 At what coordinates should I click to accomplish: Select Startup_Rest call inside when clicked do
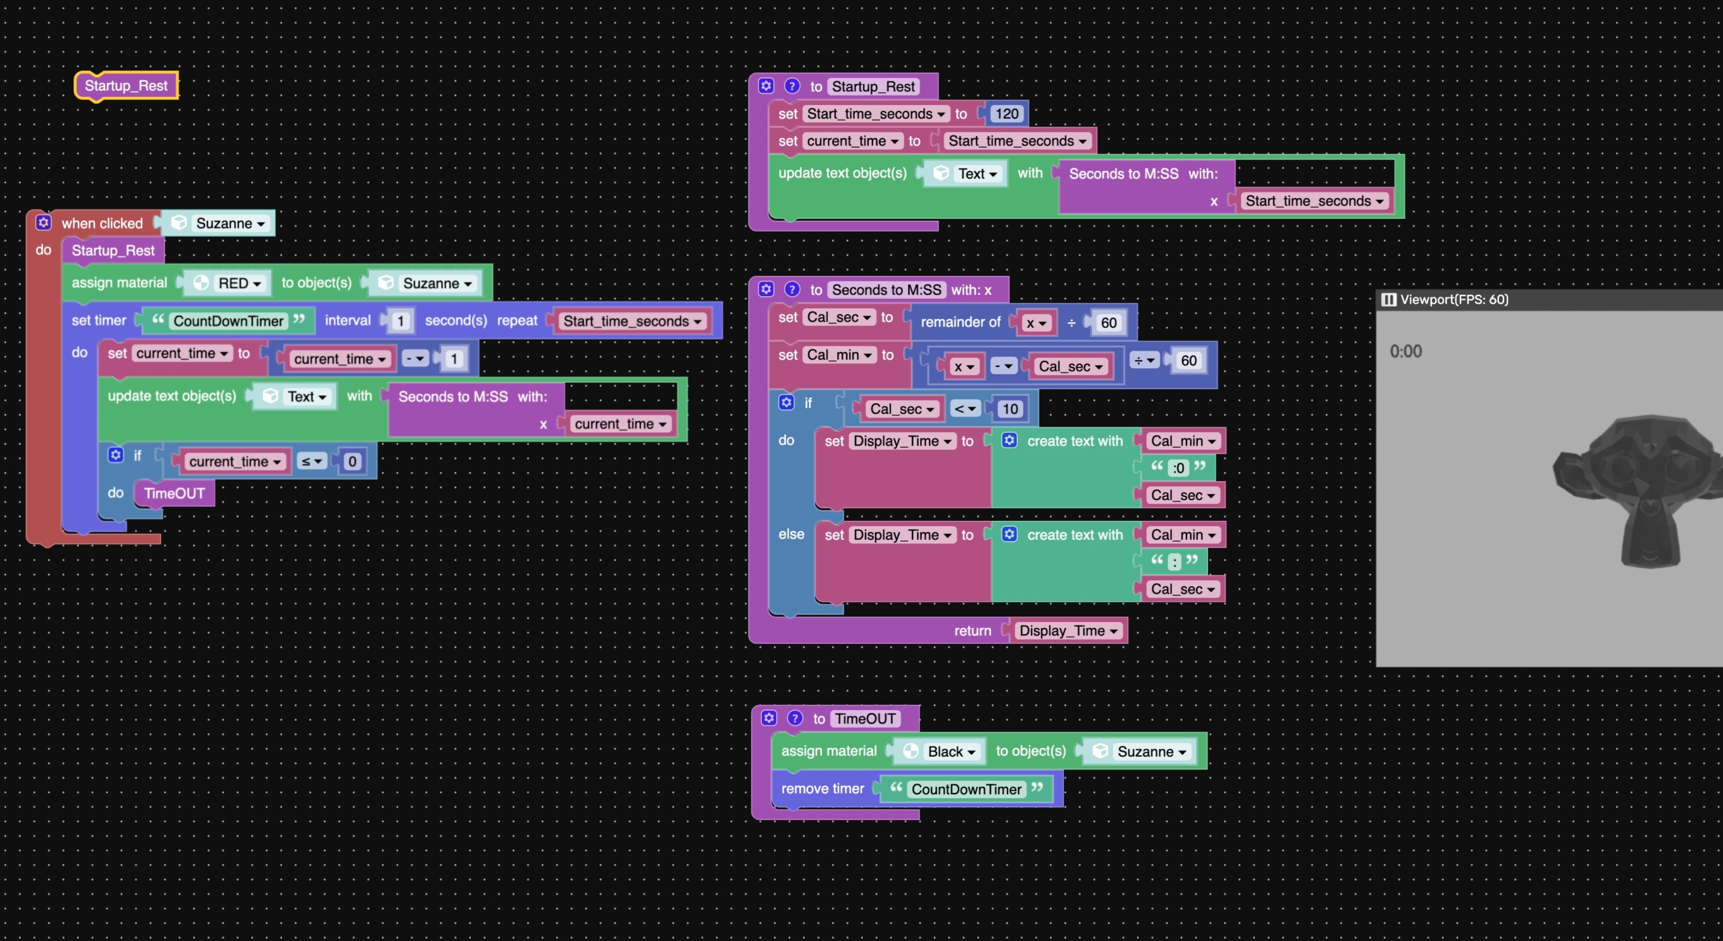113,250
